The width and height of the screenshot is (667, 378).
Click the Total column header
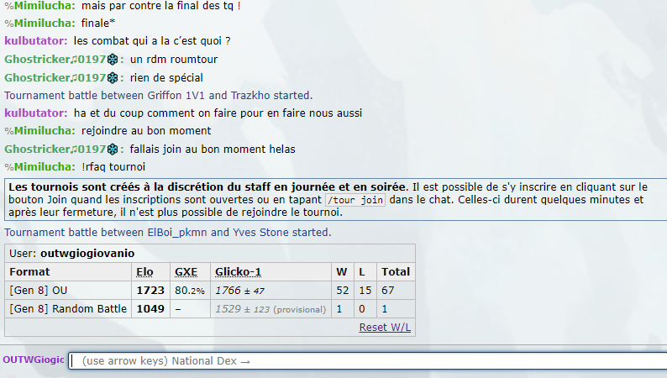[x=396, y=271]
